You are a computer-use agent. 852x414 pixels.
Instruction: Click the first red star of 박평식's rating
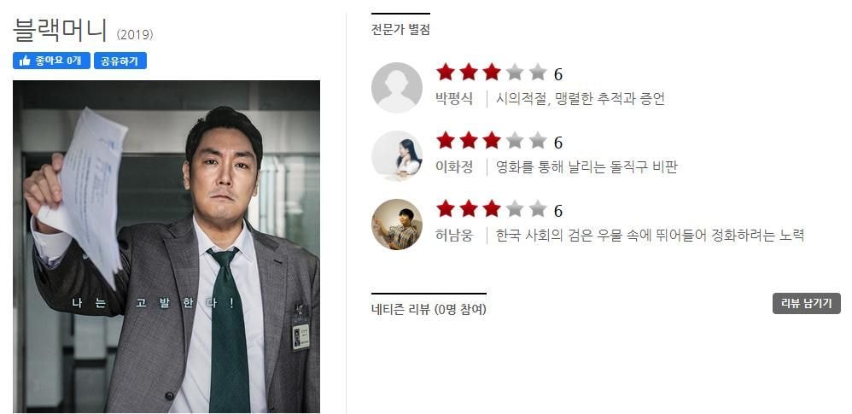[x=445, y=72]
